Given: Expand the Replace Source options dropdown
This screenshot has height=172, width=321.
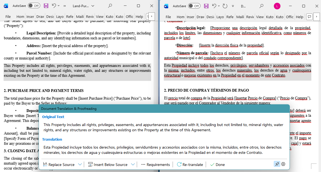Looking at the screenshot, I should (80, 164).
